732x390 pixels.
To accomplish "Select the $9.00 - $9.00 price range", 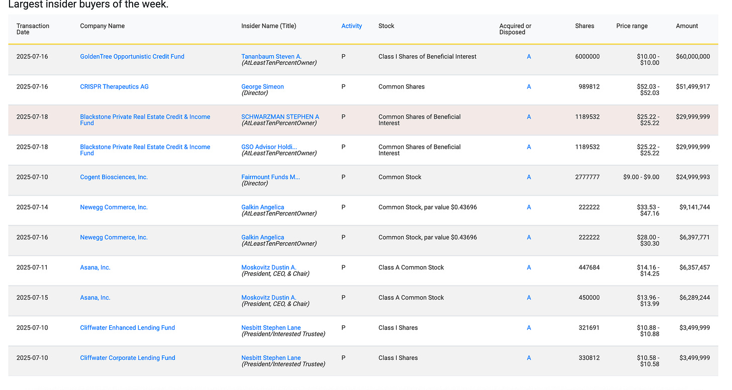I will pyautogui.click(x=641, y=177).
